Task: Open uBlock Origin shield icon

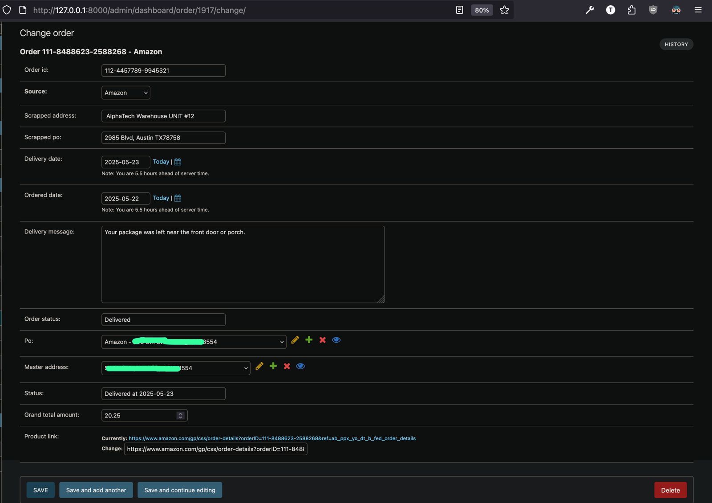Action: 653,10
